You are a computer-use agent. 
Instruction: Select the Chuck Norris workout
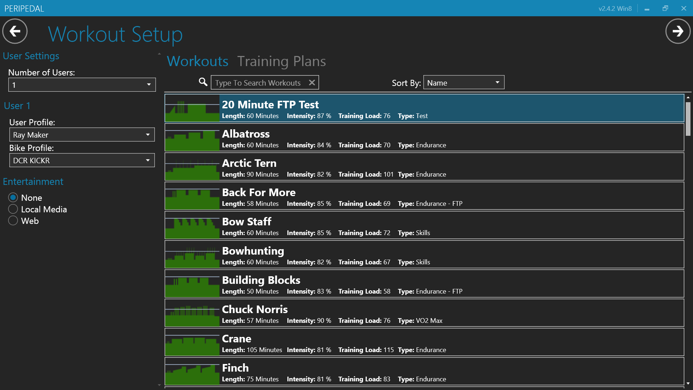[424, 313]
